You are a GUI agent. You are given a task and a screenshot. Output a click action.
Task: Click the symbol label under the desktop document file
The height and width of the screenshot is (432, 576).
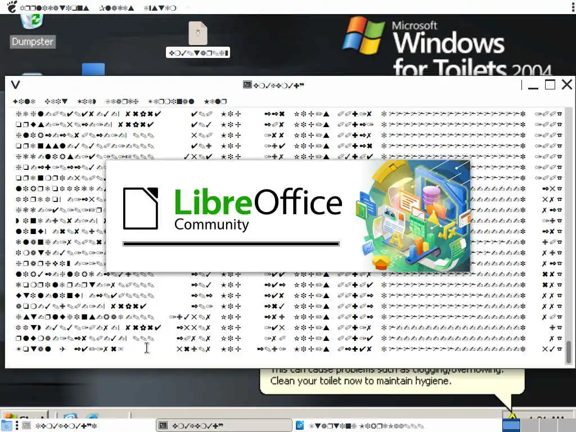198,53
